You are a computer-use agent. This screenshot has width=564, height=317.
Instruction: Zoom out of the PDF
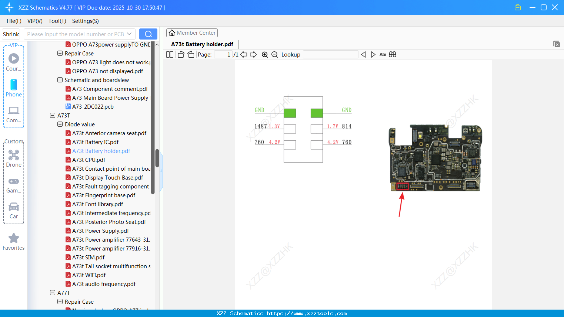(x=274, y=55)
